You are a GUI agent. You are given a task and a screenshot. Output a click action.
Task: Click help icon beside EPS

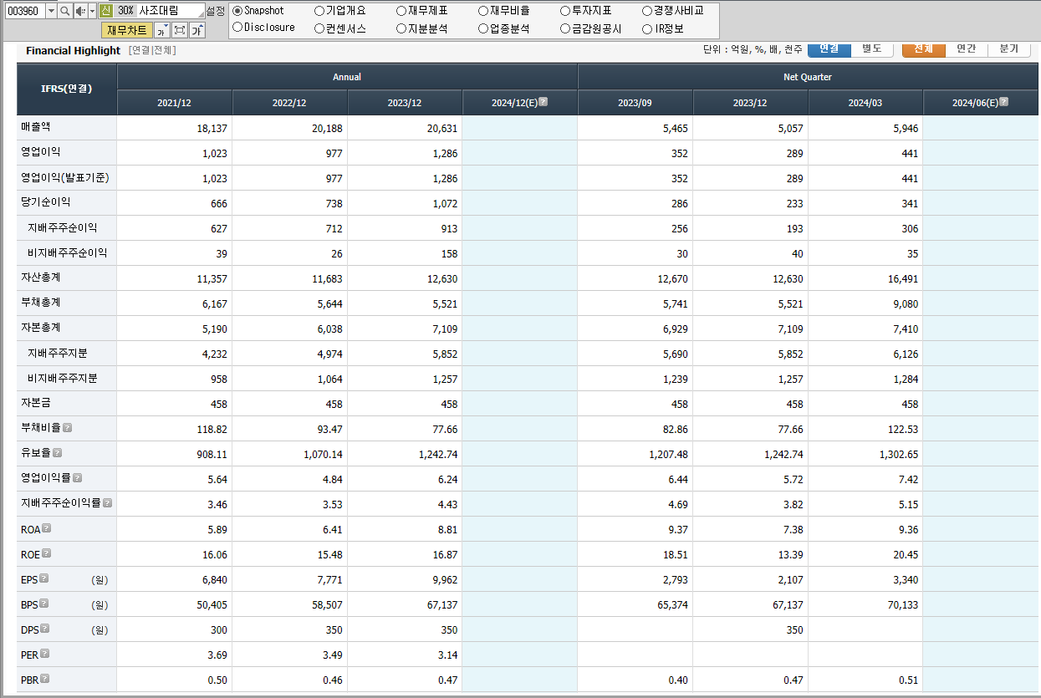pyautogui.click(x=44, y=578)
